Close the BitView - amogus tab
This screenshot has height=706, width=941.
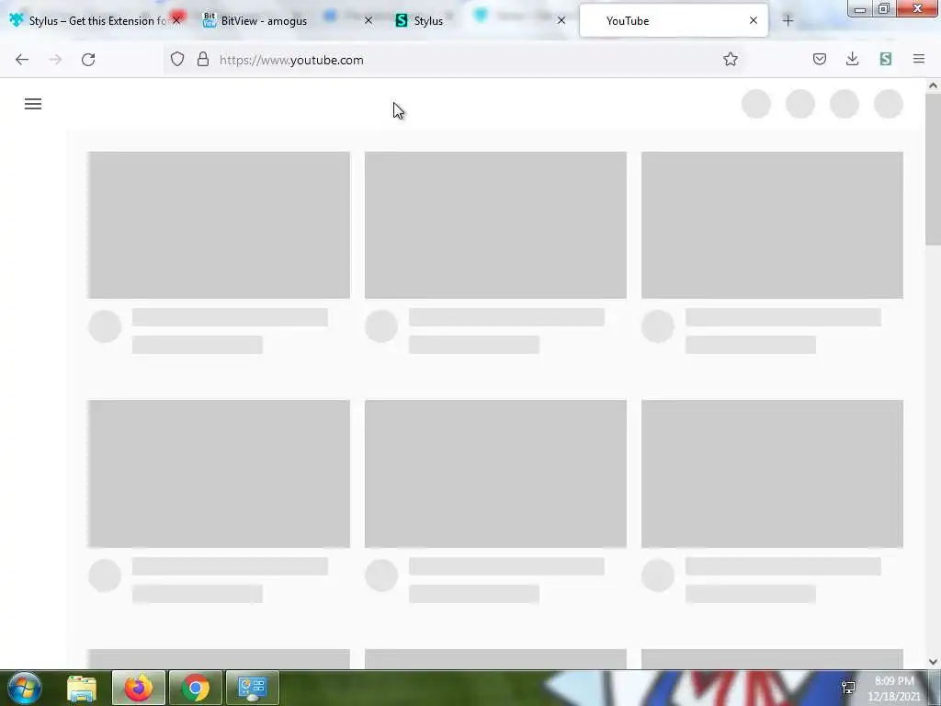click(x=368, y=20)
